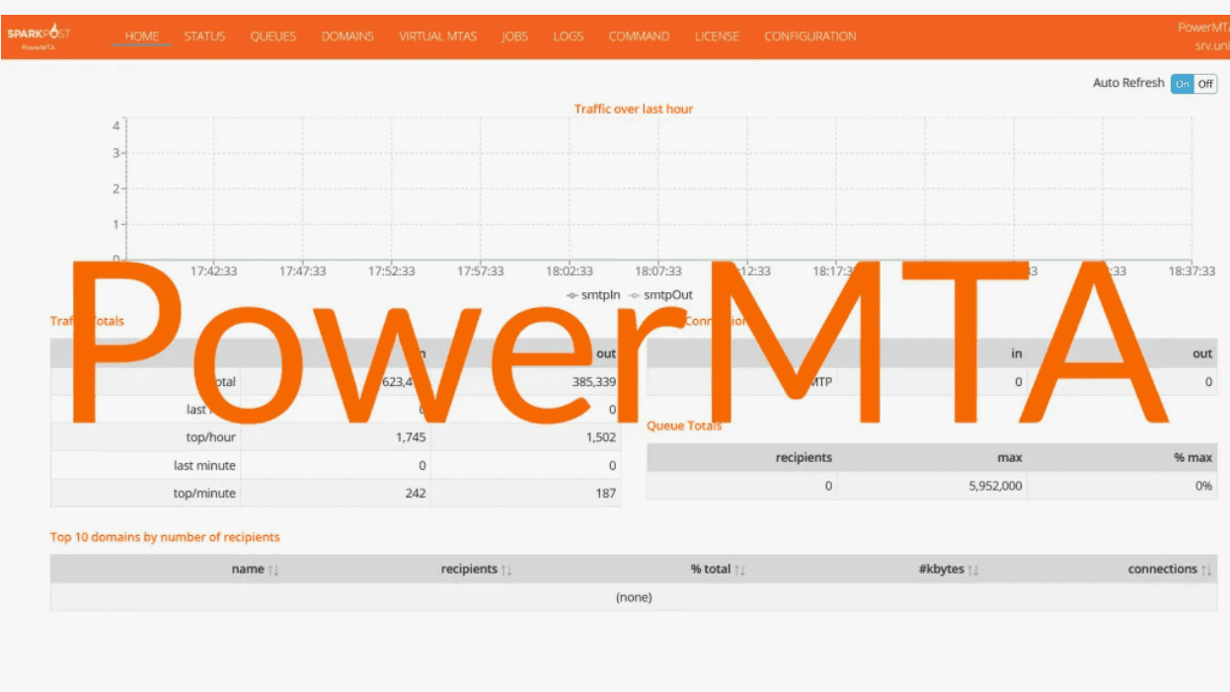
Task: Sort domains table by connections
Action: pos(1170,570)
